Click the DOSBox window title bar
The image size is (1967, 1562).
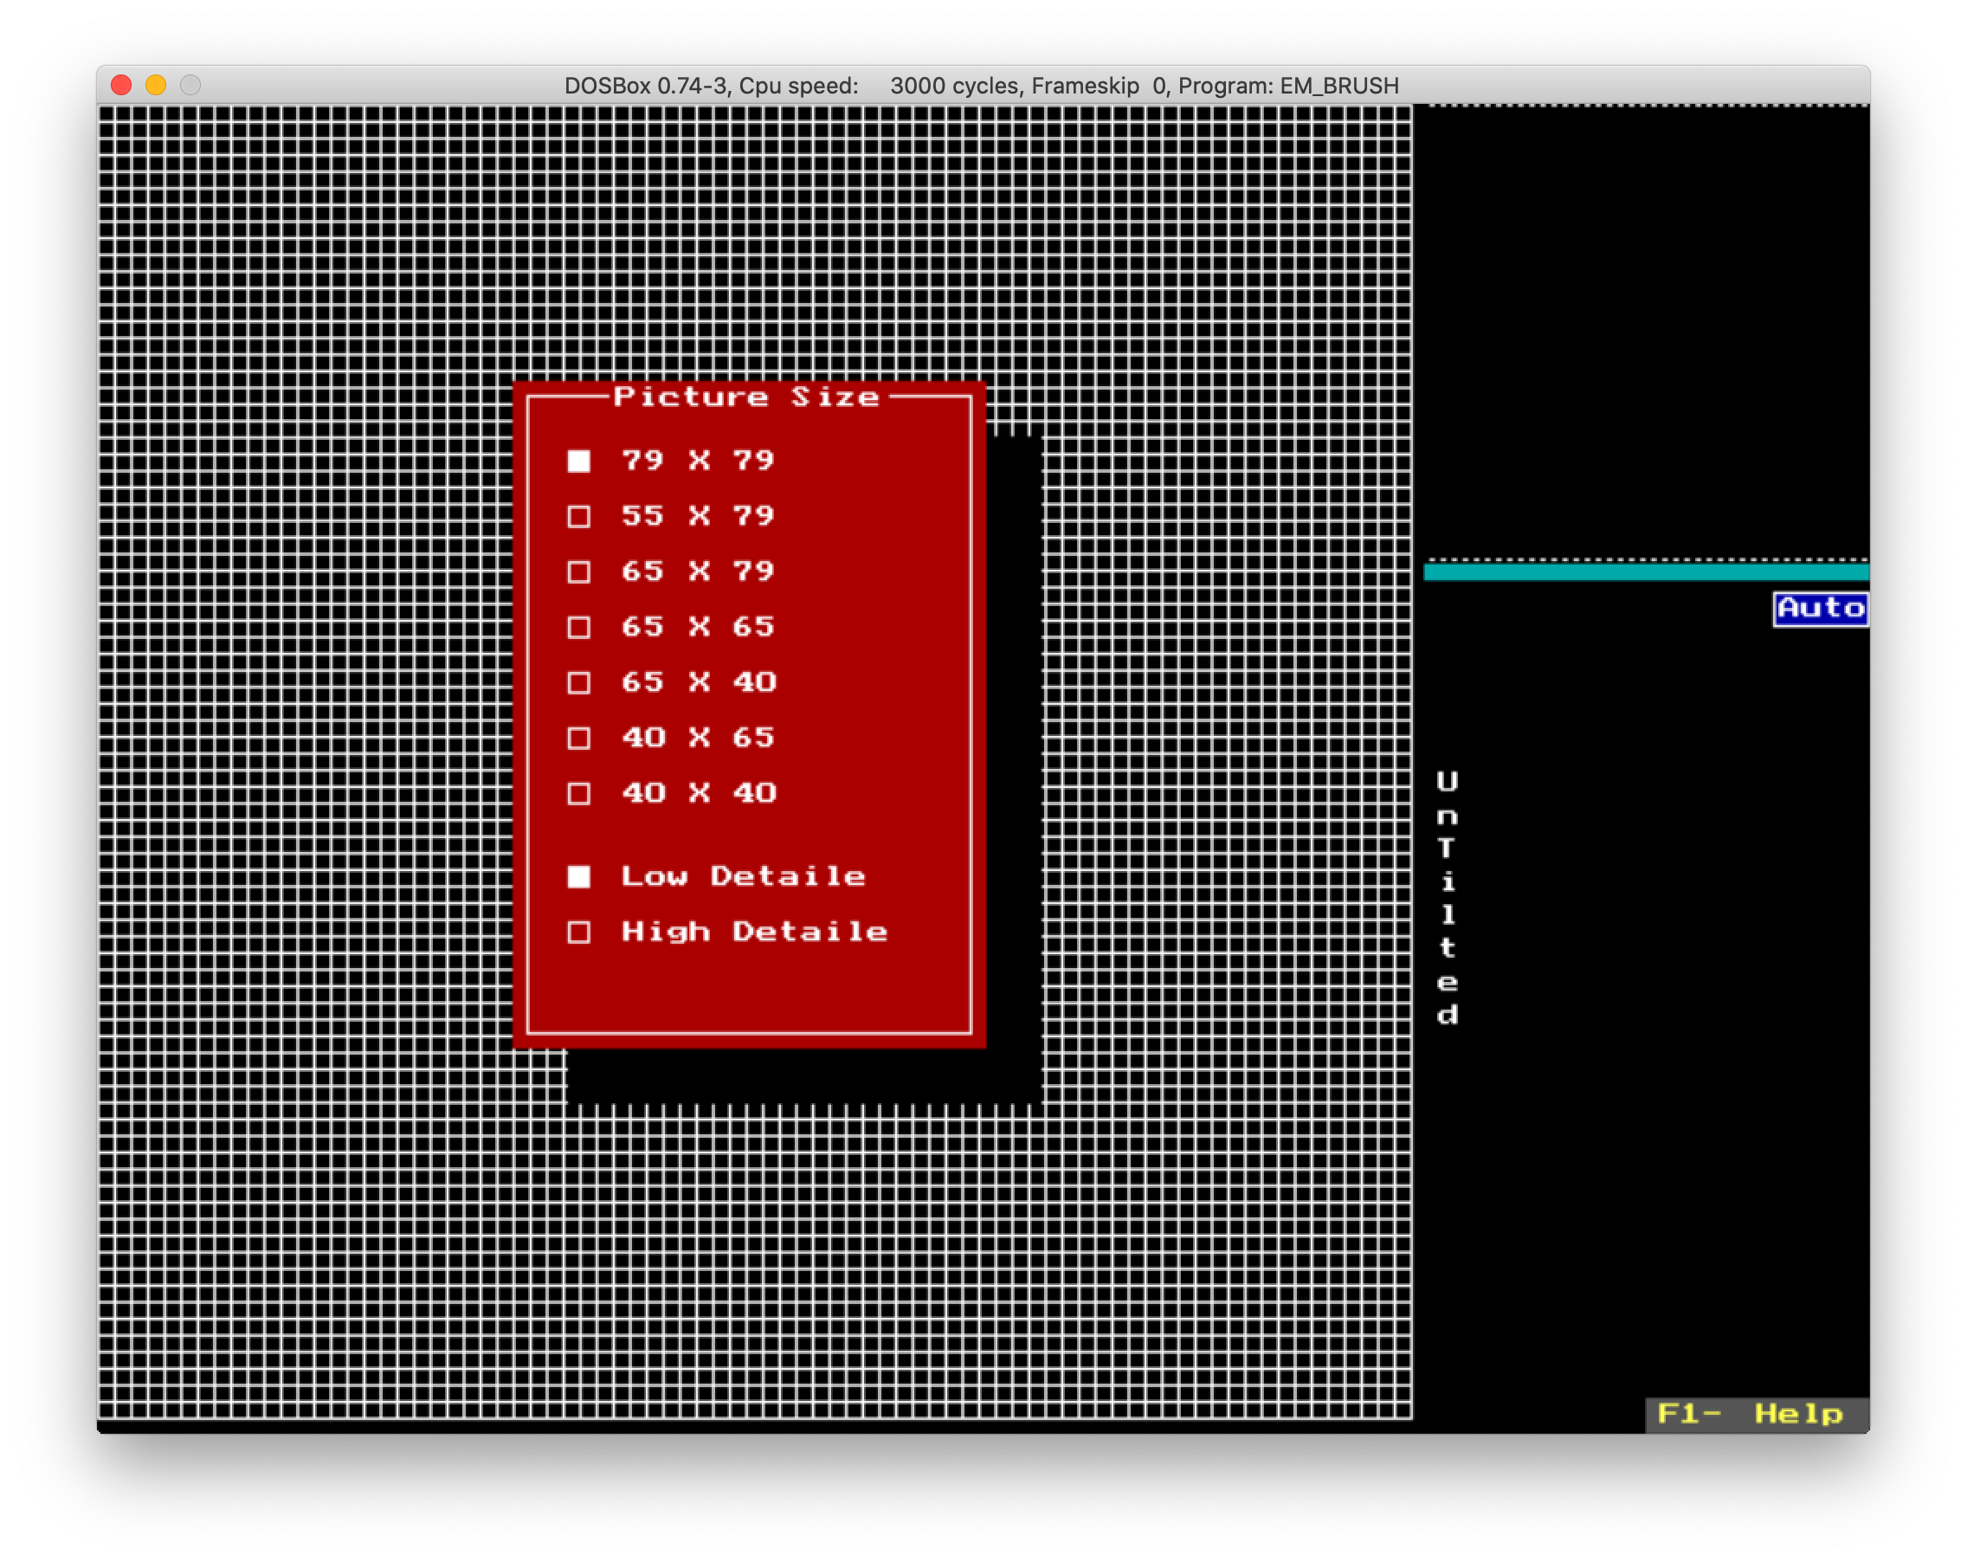coord(982,86)
